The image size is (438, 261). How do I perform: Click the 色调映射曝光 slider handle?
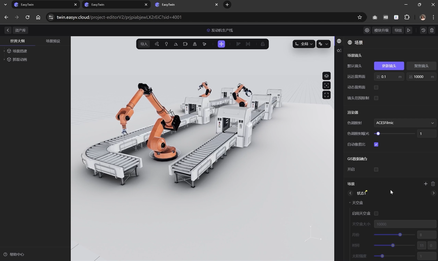coord(378,133)
